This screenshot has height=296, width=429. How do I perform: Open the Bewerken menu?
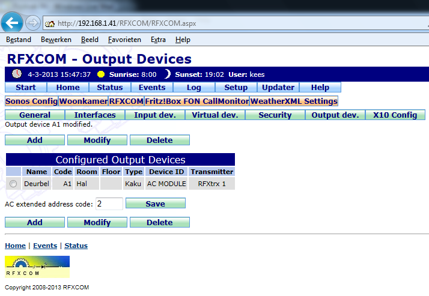(56, 40)
